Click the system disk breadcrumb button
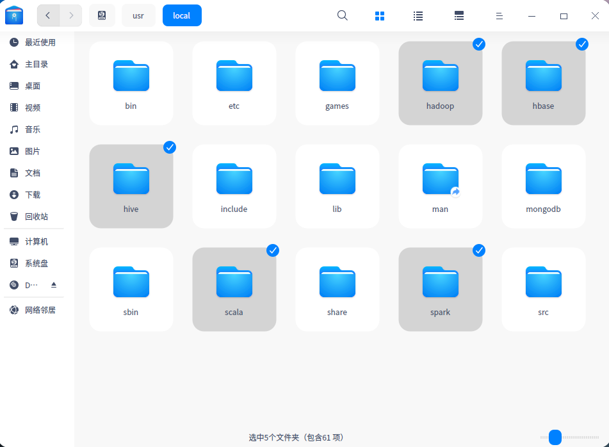This screenshot has width=609, height=447. tap(102, 15)
